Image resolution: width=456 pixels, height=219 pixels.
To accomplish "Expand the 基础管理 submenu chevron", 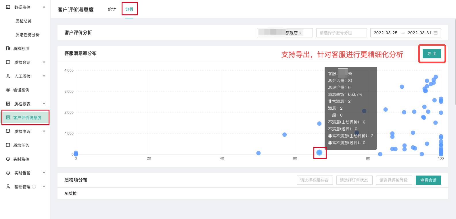I will [44, 186].
